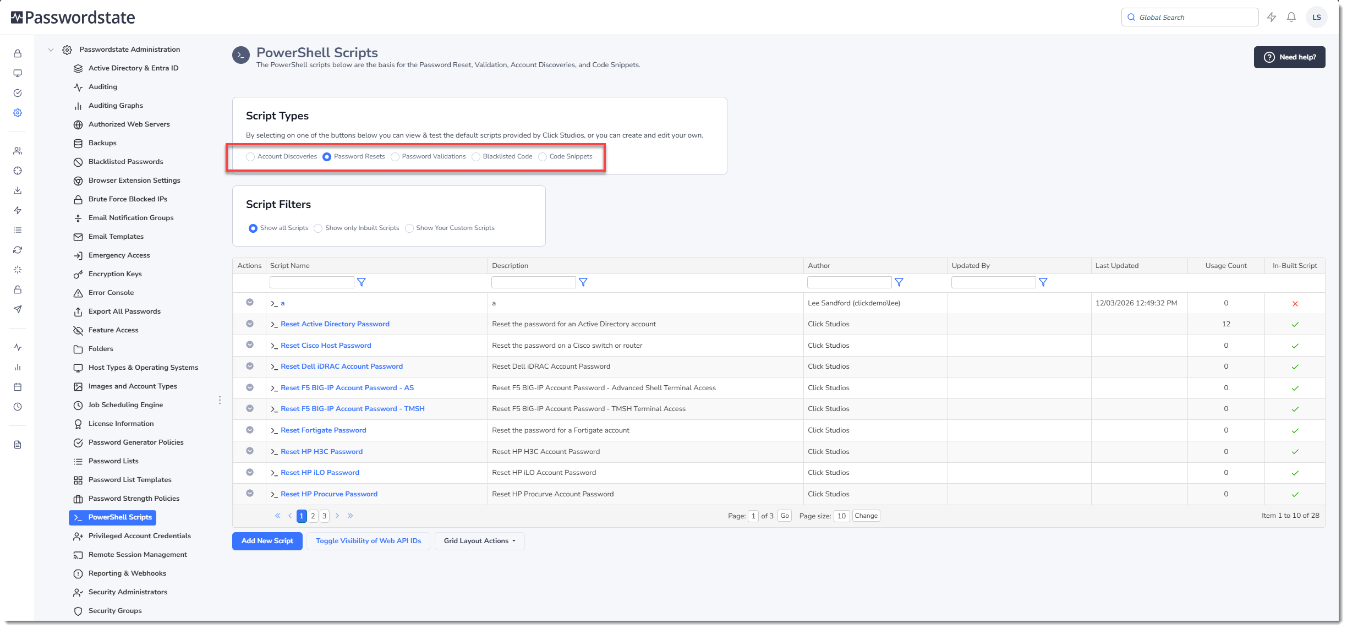Image resolution: width=1347 pixels, height=629 pixels.
Task: Open Grid Layout Actions dropdown
Action: 480,541
